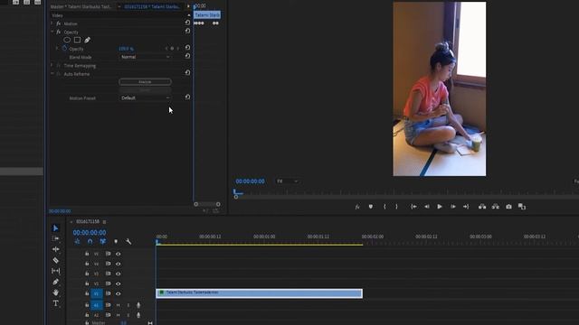This screenshot has width=579, height=325.
Task: Hide track V3 output with eye
Action: [x=119, y=274]
